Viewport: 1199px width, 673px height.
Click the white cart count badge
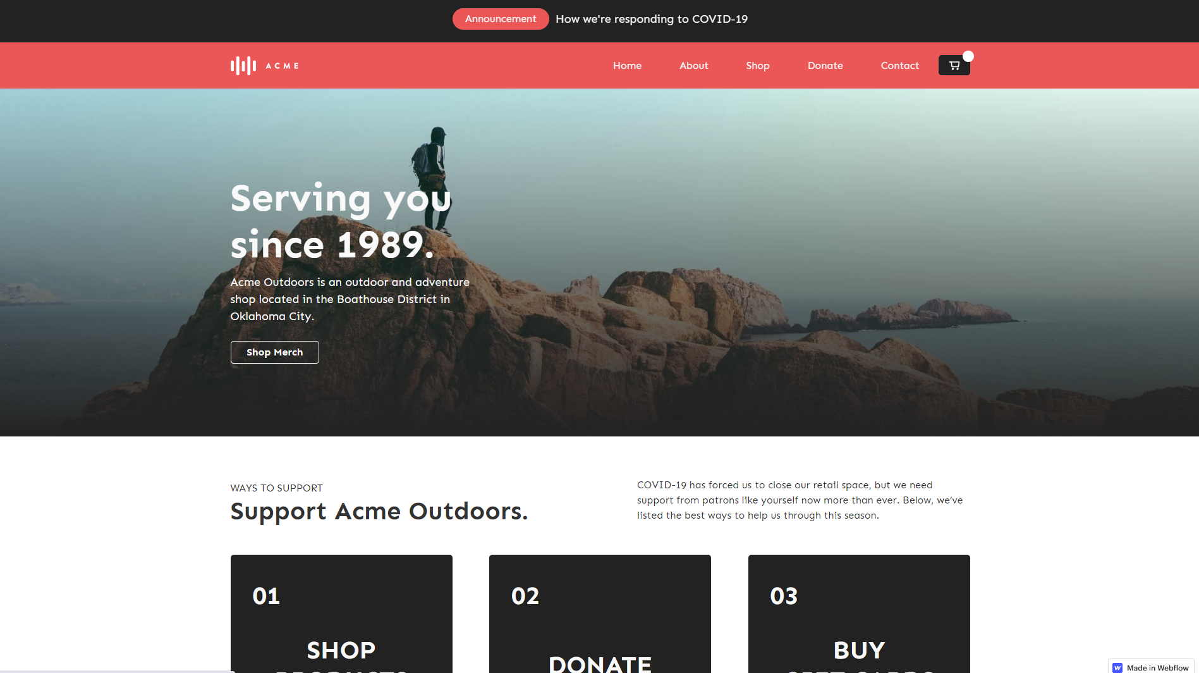pyautogui.click(x=968, y=56)
